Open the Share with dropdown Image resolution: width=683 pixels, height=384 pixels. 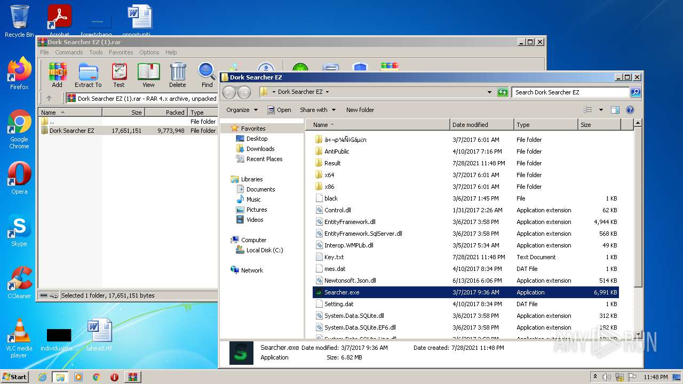[x=318, y=110]
